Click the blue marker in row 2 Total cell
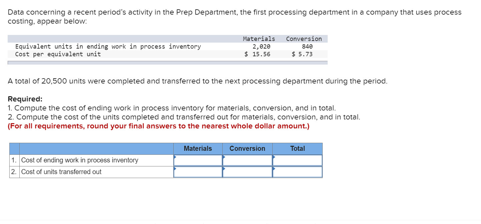Image resolution: width=481 pixels, height=224 pixels. point(274,169)
